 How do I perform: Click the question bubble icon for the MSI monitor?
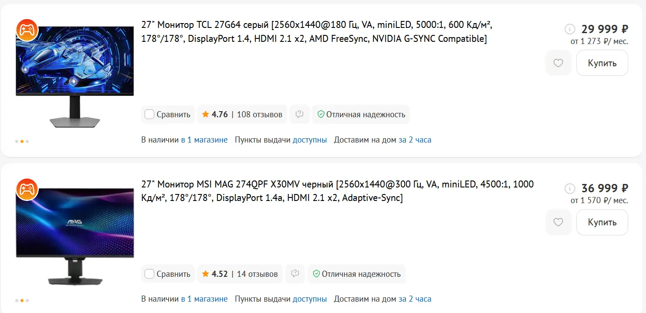(x=295, y=274)
